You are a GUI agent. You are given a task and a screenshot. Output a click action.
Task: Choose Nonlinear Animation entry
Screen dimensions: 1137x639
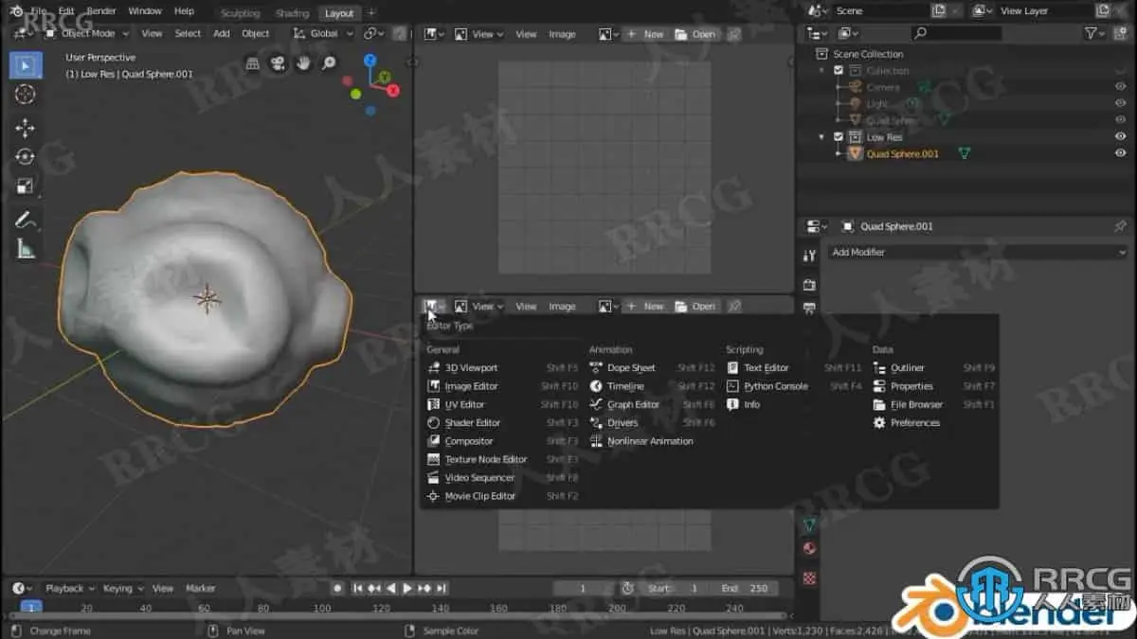click(x=650, y=441)
